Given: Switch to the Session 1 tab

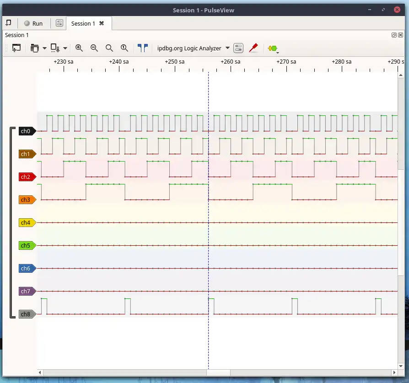Looking at the screenshot, I should tap(83, 23).
